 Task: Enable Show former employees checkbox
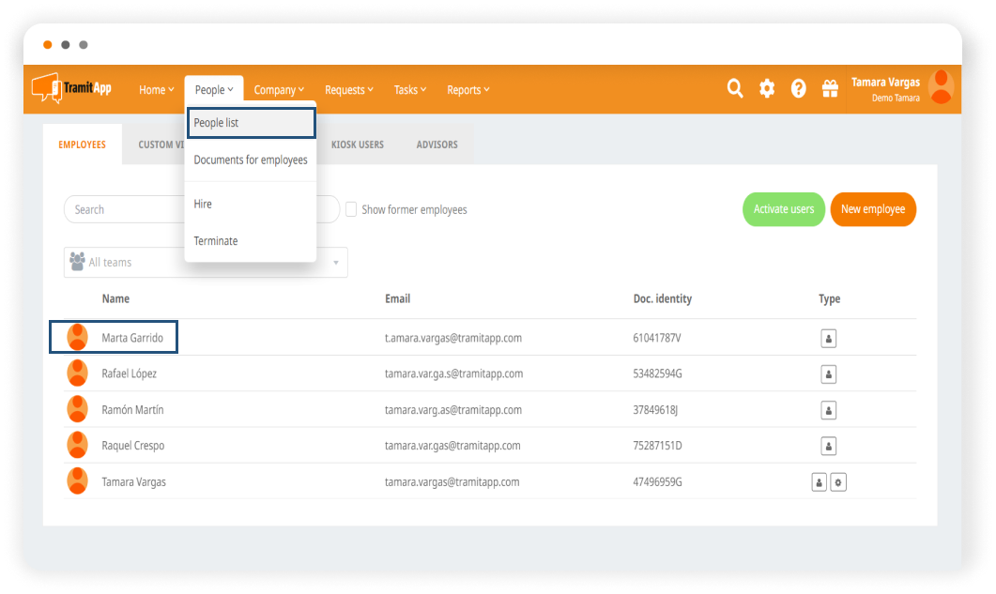tap(351, 209)
